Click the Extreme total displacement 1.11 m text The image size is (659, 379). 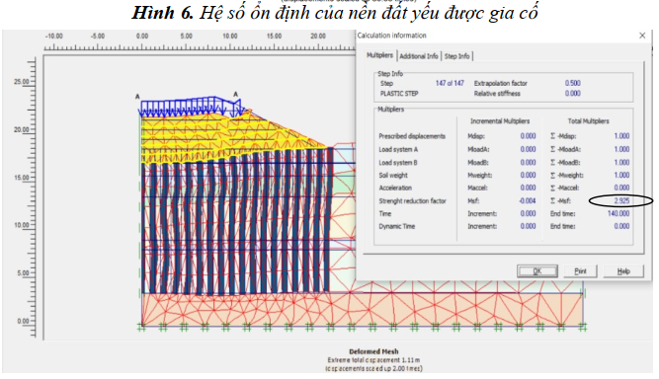[373, 360]
